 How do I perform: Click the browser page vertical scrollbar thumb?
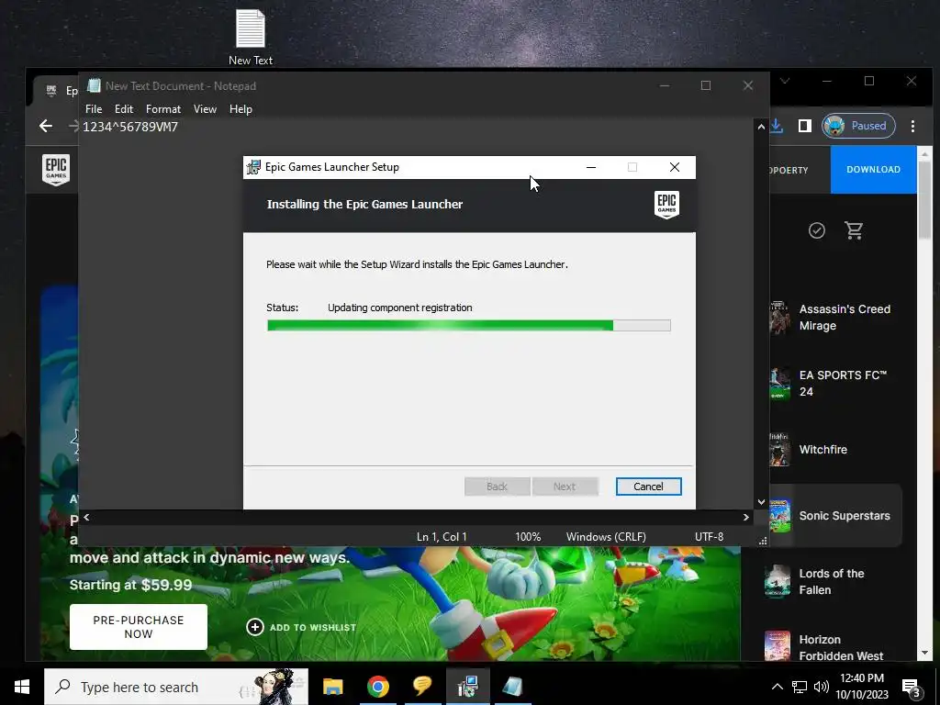click(925, 198)
